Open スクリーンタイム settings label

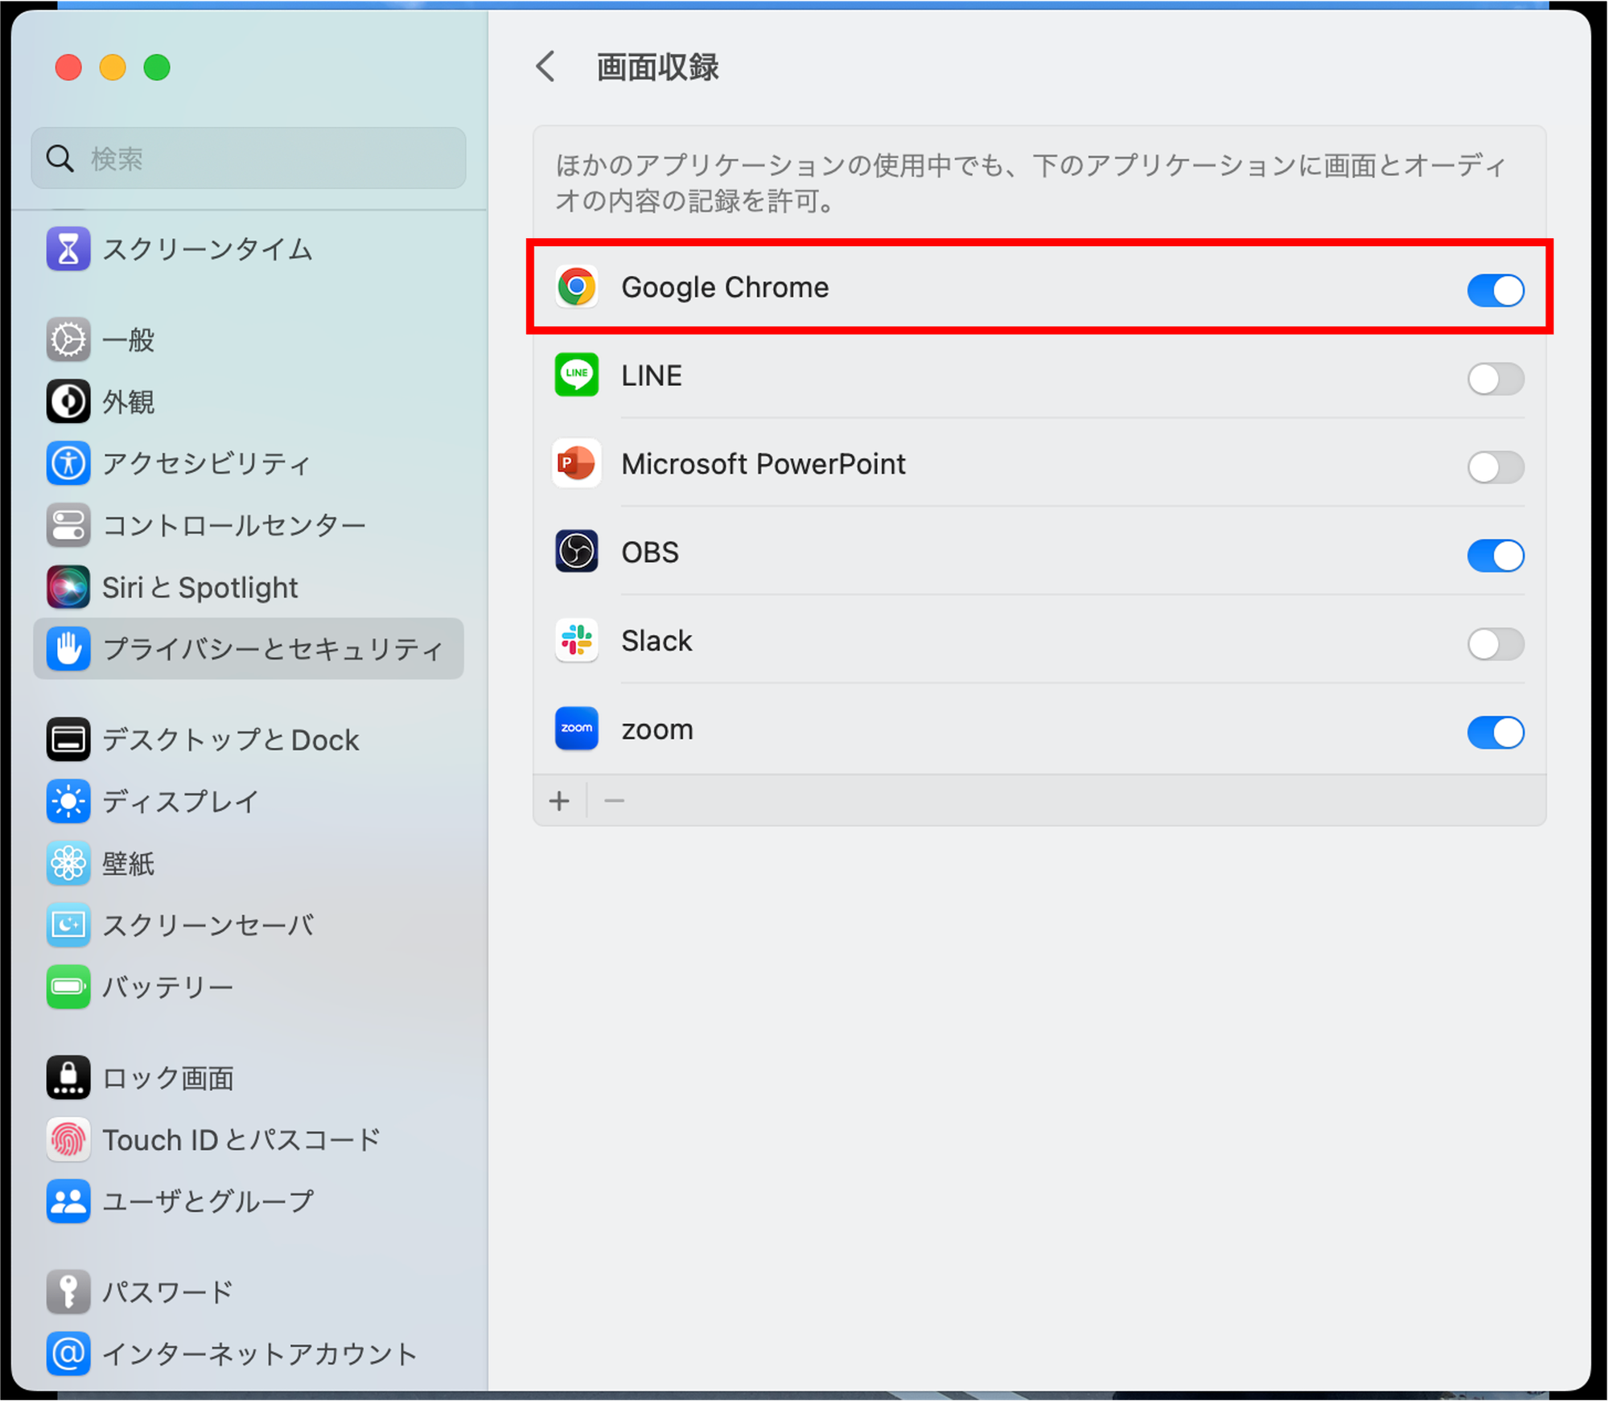208,249
